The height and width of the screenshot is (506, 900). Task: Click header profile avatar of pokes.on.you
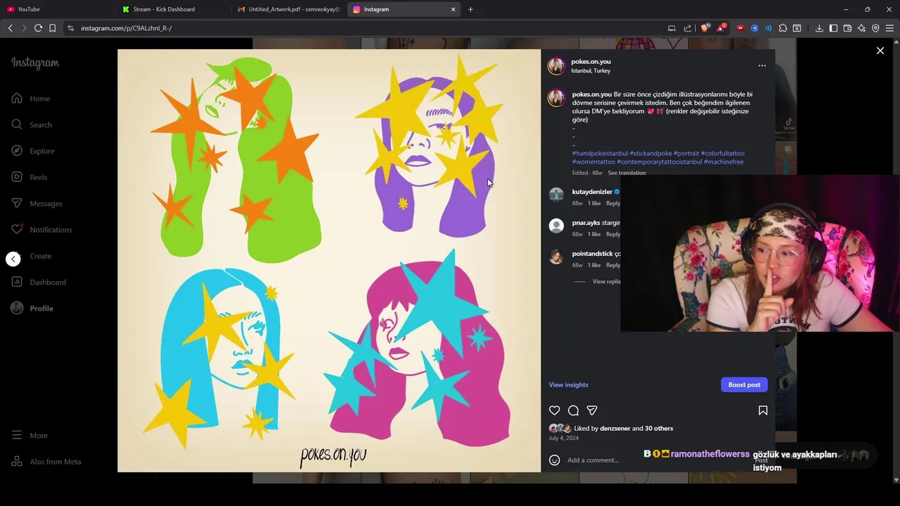[x=556, y=66]
